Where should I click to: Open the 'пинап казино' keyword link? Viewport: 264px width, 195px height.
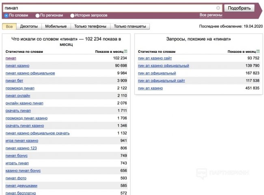17,66
